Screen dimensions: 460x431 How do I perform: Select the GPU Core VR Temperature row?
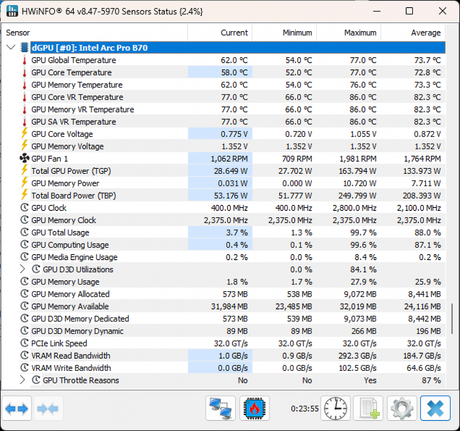232,97
